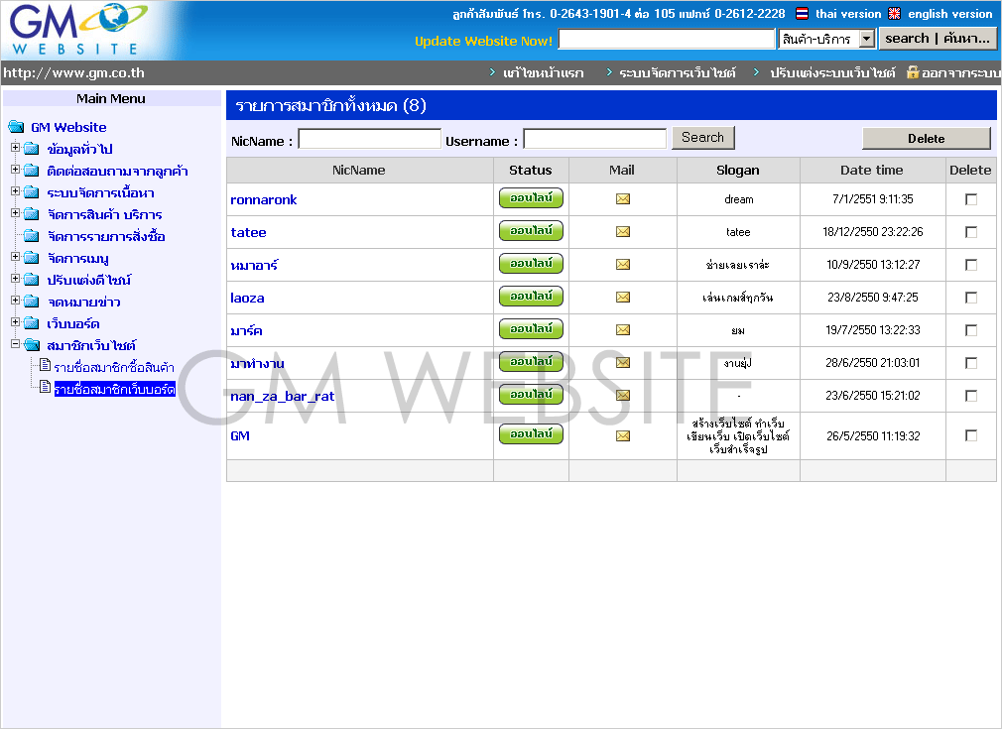Click the top site search field
The width and height of the screenshot is (1002, 729).
point(667,39)
